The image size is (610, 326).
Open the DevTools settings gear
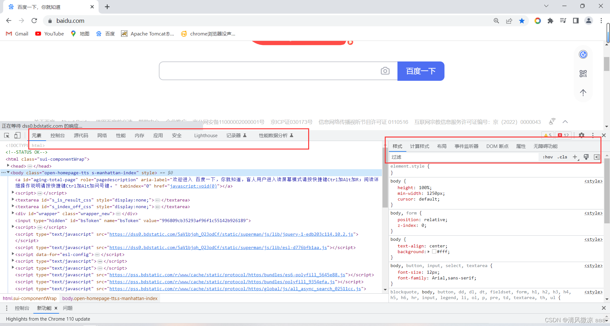point(581,135)
